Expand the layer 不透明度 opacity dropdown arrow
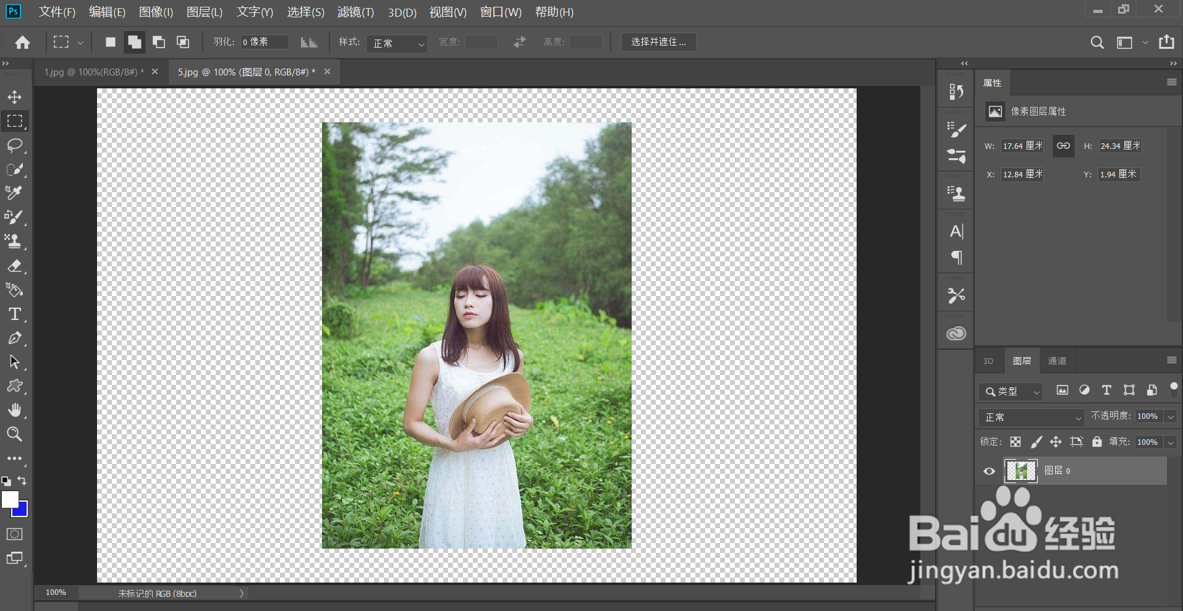The height and width of the screenshot is (611, 1183). coord(1170,417)
